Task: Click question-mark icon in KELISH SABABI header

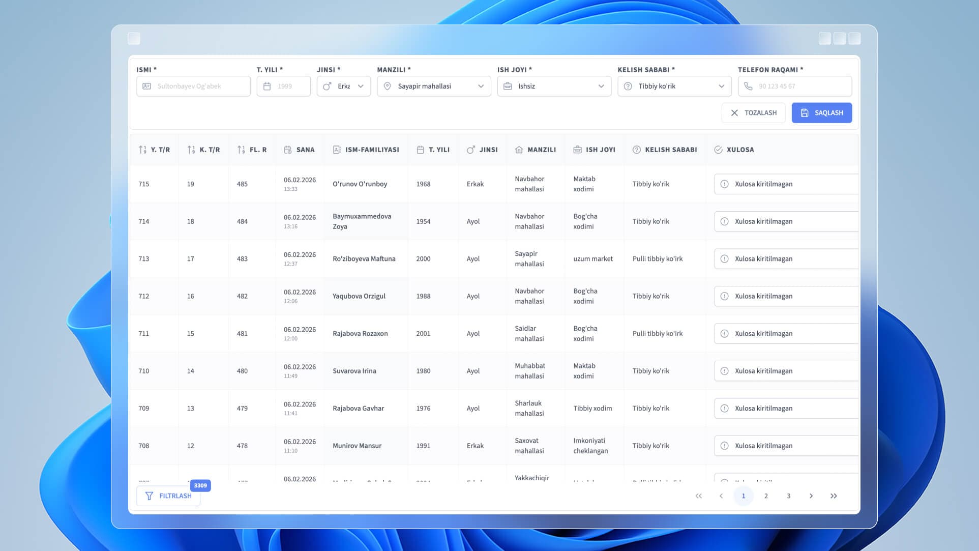Action: point(636,150)
